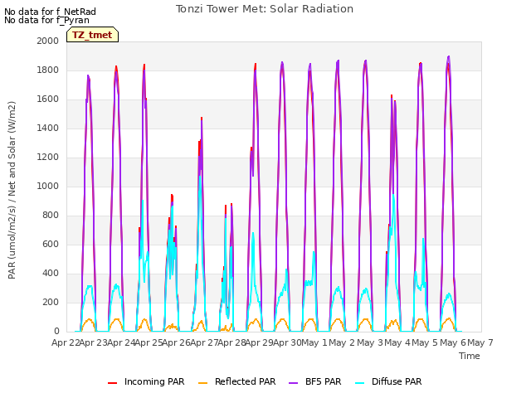Click the 'No data for f_NetRad' message
The height and width of the screenshot is (398, 531).
pos(50,12)
